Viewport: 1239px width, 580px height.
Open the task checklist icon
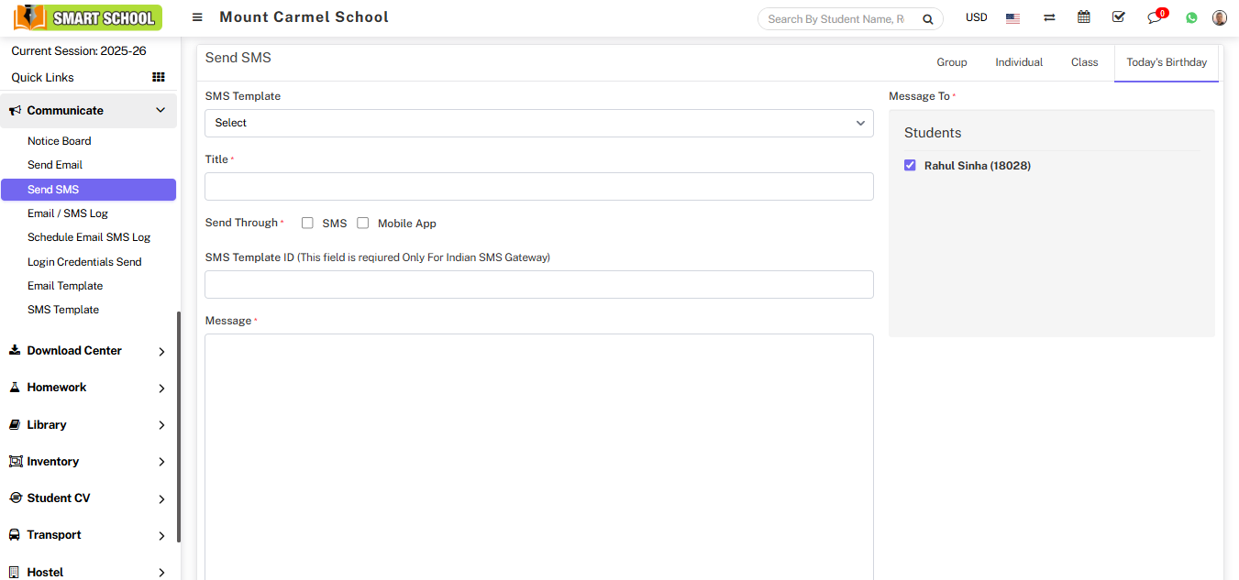click(x=1118, y=17)
